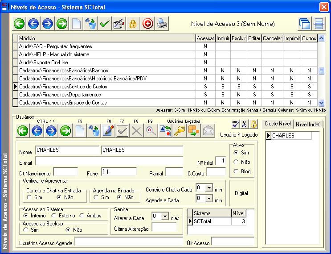The image size is (331, 254).
Task: Click the F5 new user blank page icon
Action: coord(80,130)
